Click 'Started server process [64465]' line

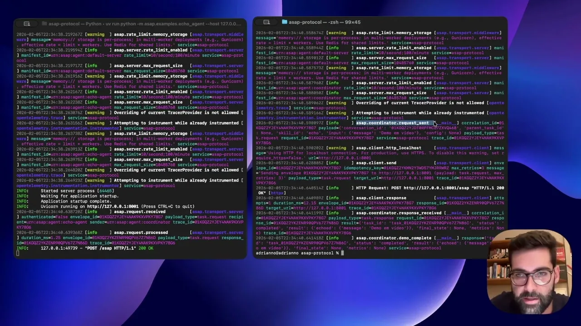click(77, 191)
